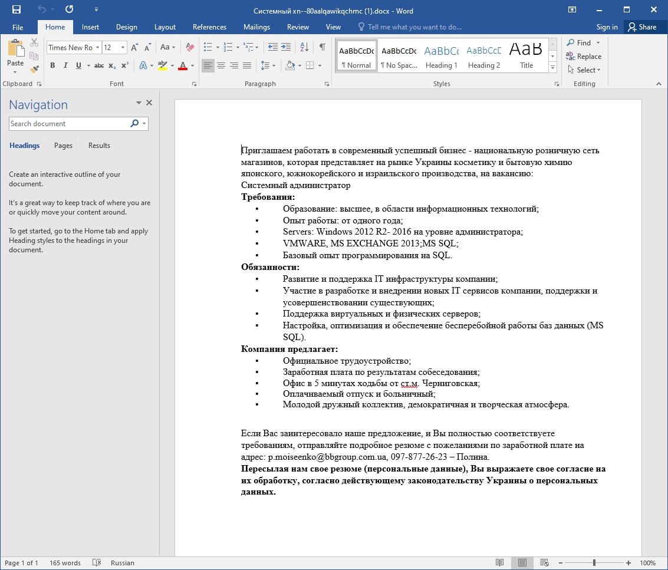Click Replace in Editing group
Screen dimensions: 668x570
584,56
